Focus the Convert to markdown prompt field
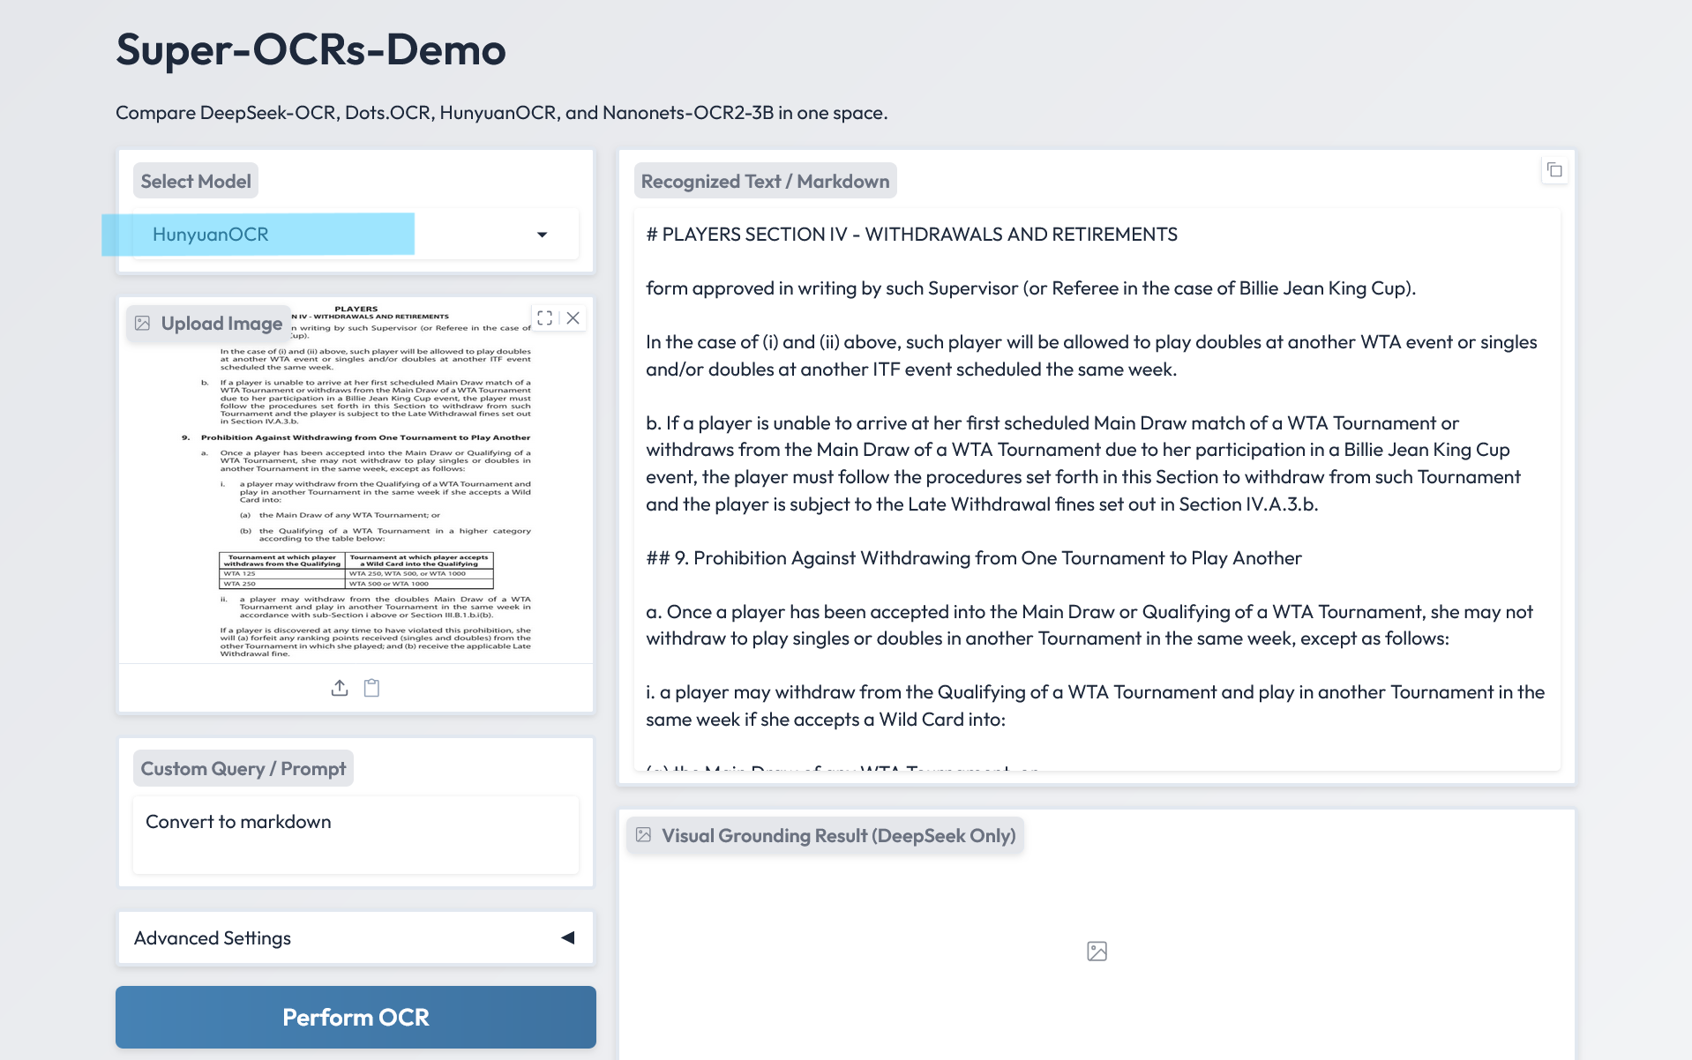Viewport: 1692px width, 1060px height. pos(356,834)
